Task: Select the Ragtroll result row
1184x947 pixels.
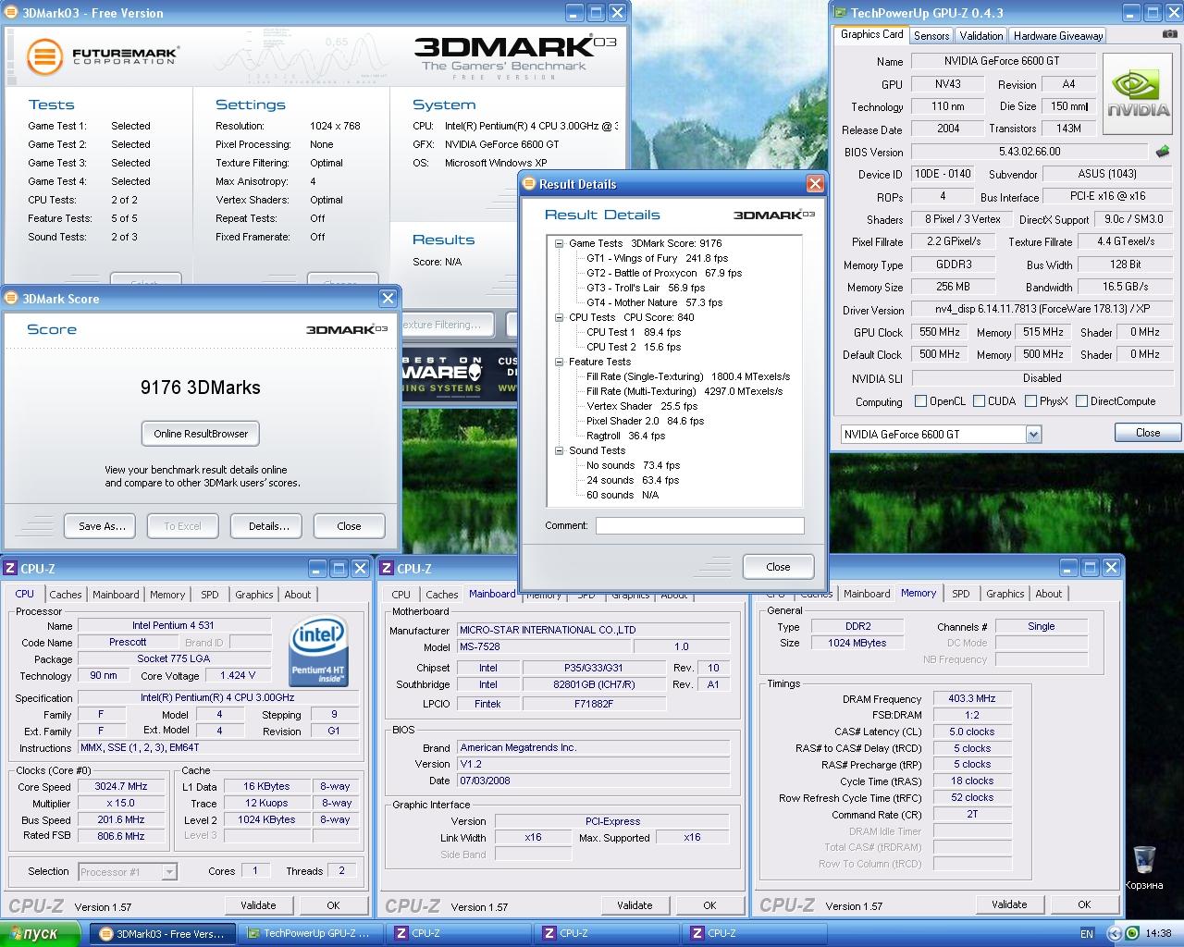Action: click(625, 436)
